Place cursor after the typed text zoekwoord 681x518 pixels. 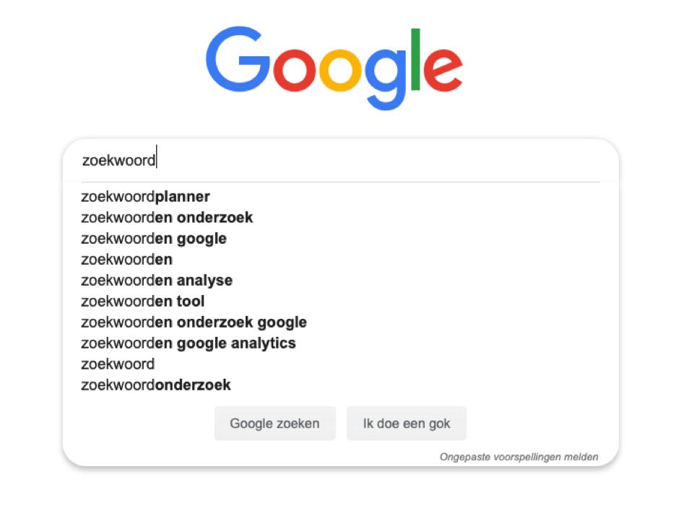tap(156, 159)
